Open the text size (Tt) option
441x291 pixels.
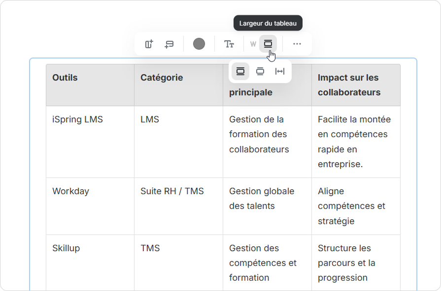pos(229,44)
